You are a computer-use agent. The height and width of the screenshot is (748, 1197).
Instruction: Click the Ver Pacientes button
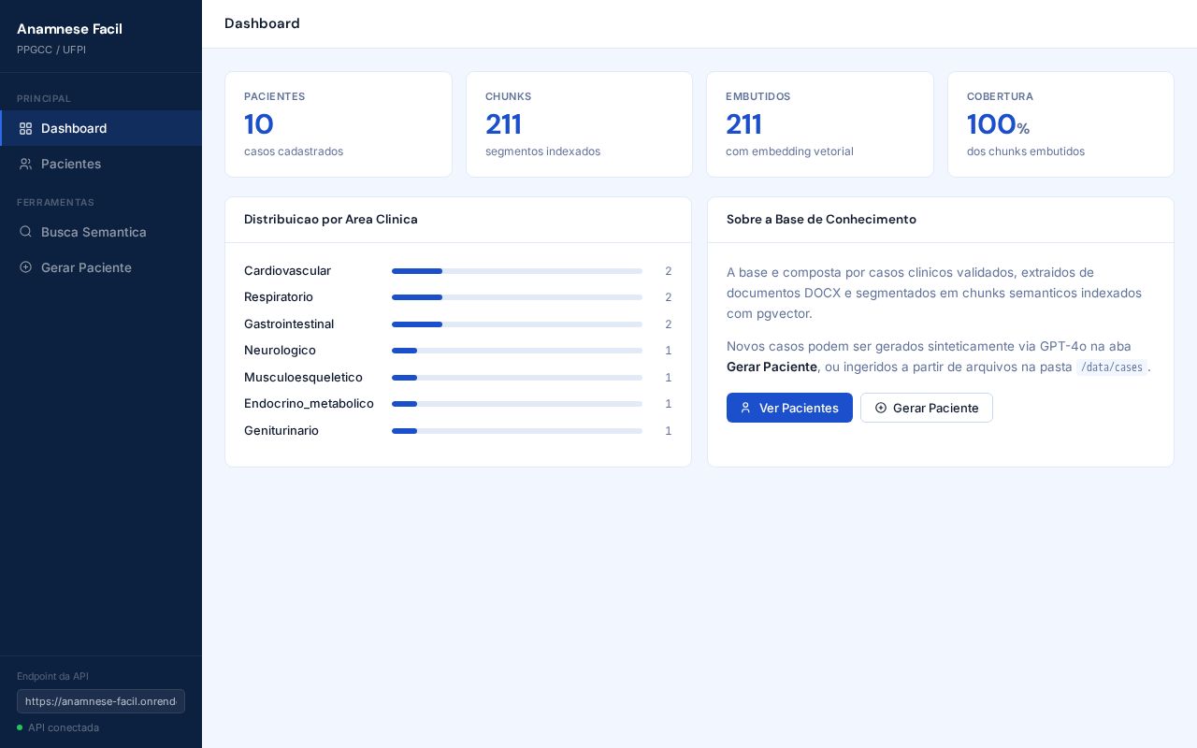coord(789,408)
